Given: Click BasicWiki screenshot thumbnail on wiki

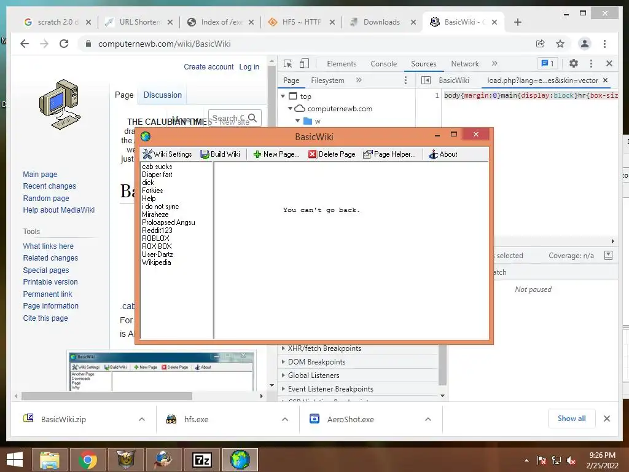Looking at the screenshot, I should tap(162, 371).
